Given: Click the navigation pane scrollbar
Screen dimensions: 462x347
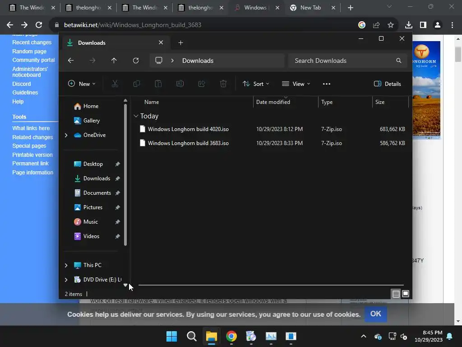Looking at the screenshot, I should 125,175.
